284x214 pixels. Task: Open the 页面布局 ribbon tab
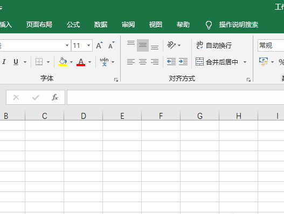39,25
